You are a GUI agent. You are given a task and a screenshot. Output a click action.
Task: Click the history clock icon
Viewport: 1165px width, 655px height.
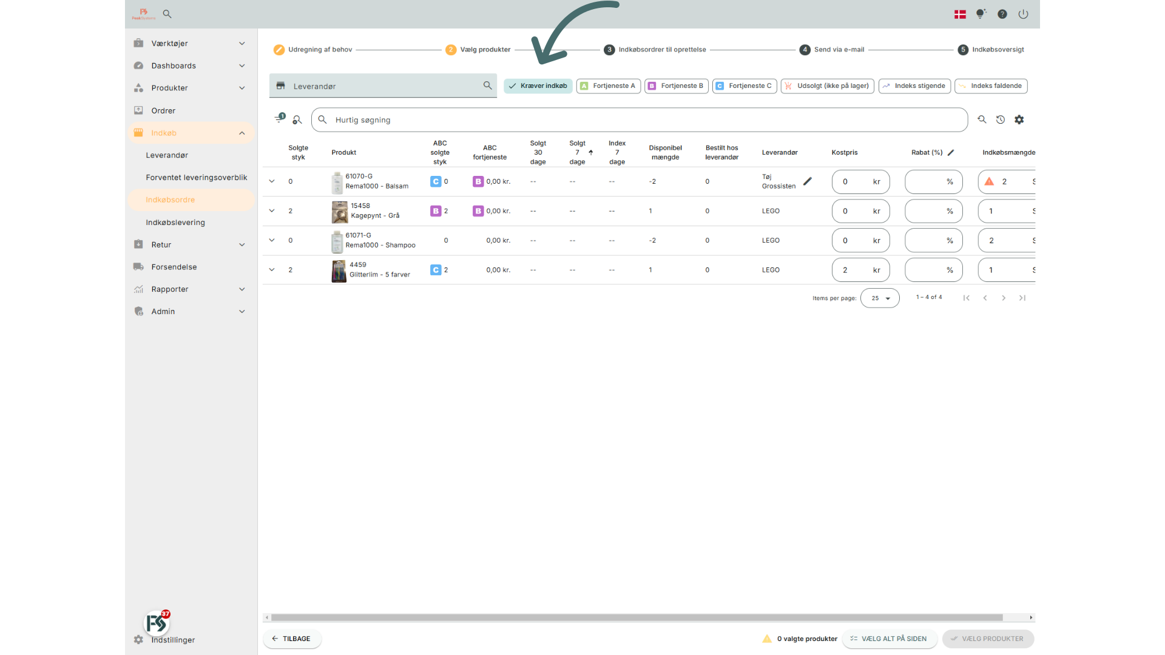click(1001, 119)
